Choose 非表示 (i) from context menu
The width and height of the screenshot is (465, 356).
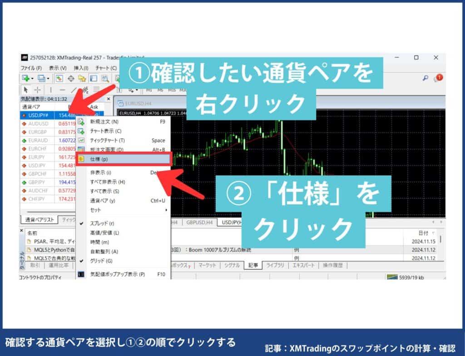[123, 173]
